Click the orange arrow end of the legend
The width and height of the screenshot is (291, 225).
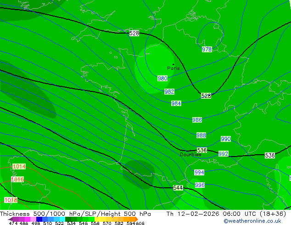[137, 219]
